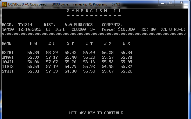Click the S P column header
This screenshot has width=191, height=119.
71,43
